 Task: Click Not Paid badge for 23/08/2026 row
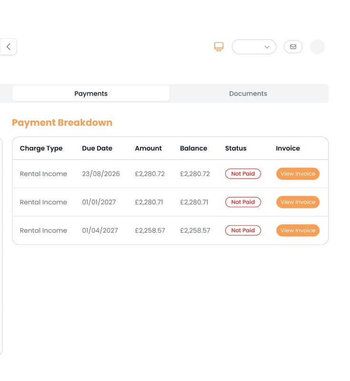pos(243,174)
